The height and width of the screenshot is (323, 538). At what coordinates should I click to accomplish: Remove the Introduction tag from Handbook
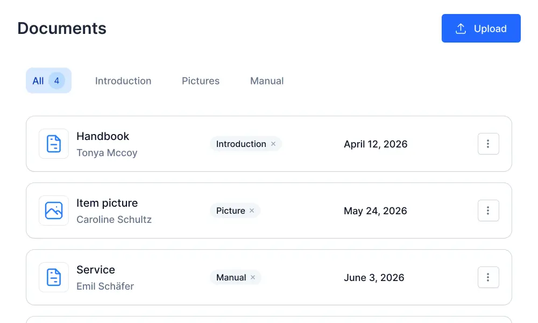tap(273, 144)
